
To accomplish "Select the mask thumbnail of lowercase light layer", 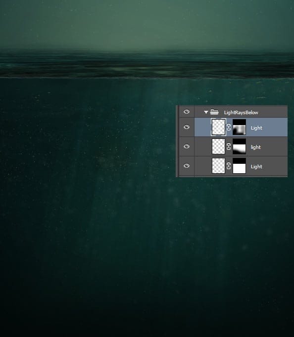I will click(x=239, y=146).
